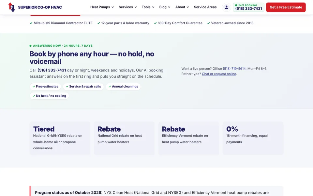Click 'Book by phone any hour' heading
The width and height of the screenshot is (313, 196).
coord(92,57)
